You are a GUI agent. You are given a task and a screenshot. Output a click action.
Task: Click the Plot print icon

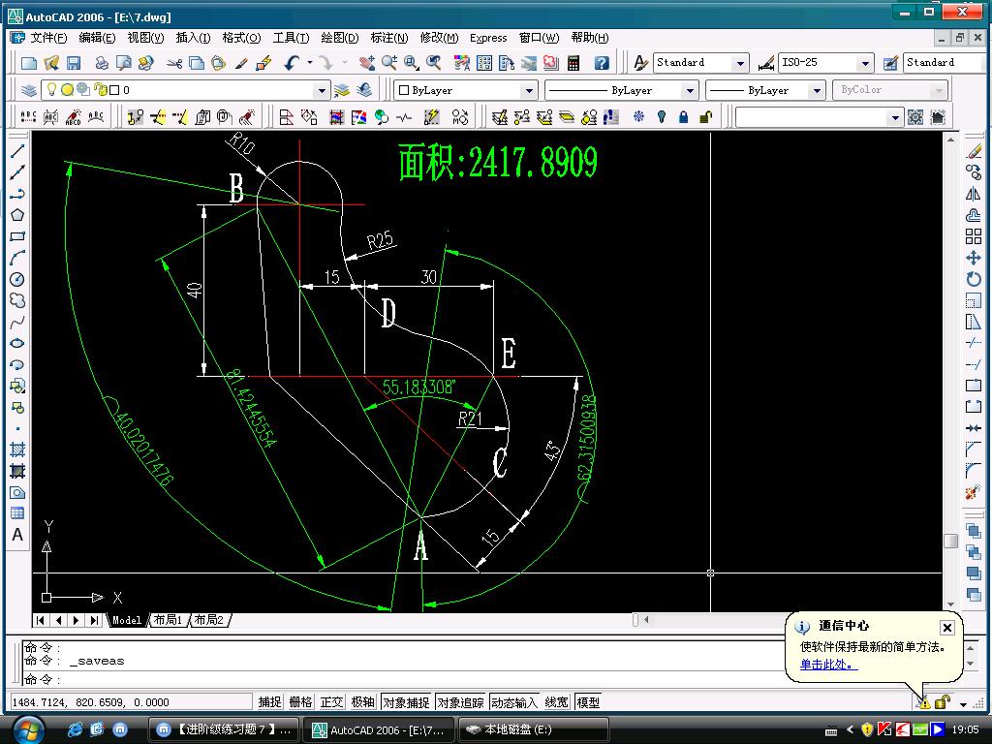[x=101, y=63]
